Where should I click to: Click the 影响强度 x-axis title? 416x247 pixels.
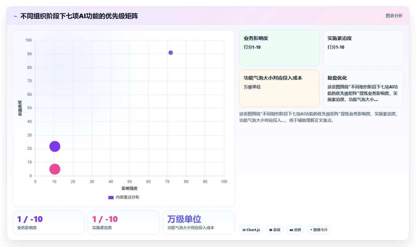tap(130, 188)
